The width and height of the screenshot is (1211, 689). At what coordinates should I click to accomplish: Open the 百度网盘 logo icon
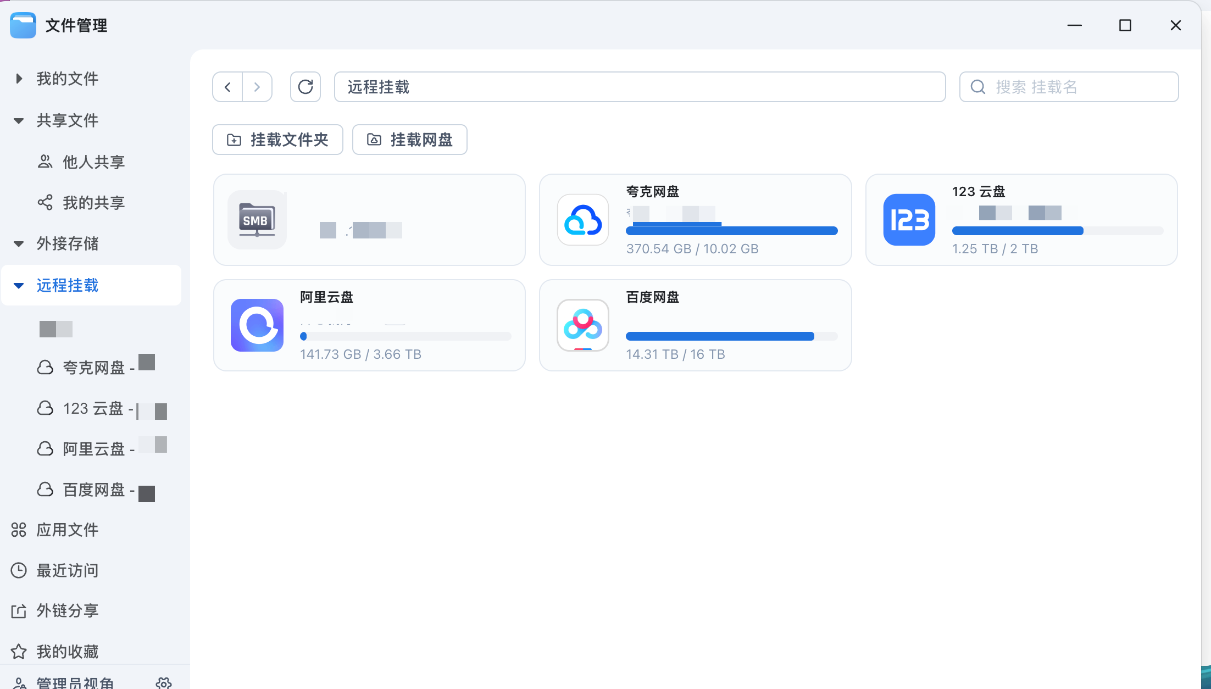(x=583, y=325)
